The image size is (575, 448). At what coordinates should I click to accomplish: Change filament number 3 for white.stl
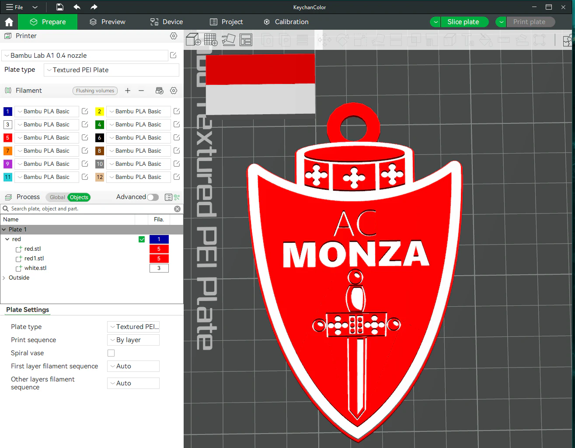pyautogui.click(x=159, y=268)
